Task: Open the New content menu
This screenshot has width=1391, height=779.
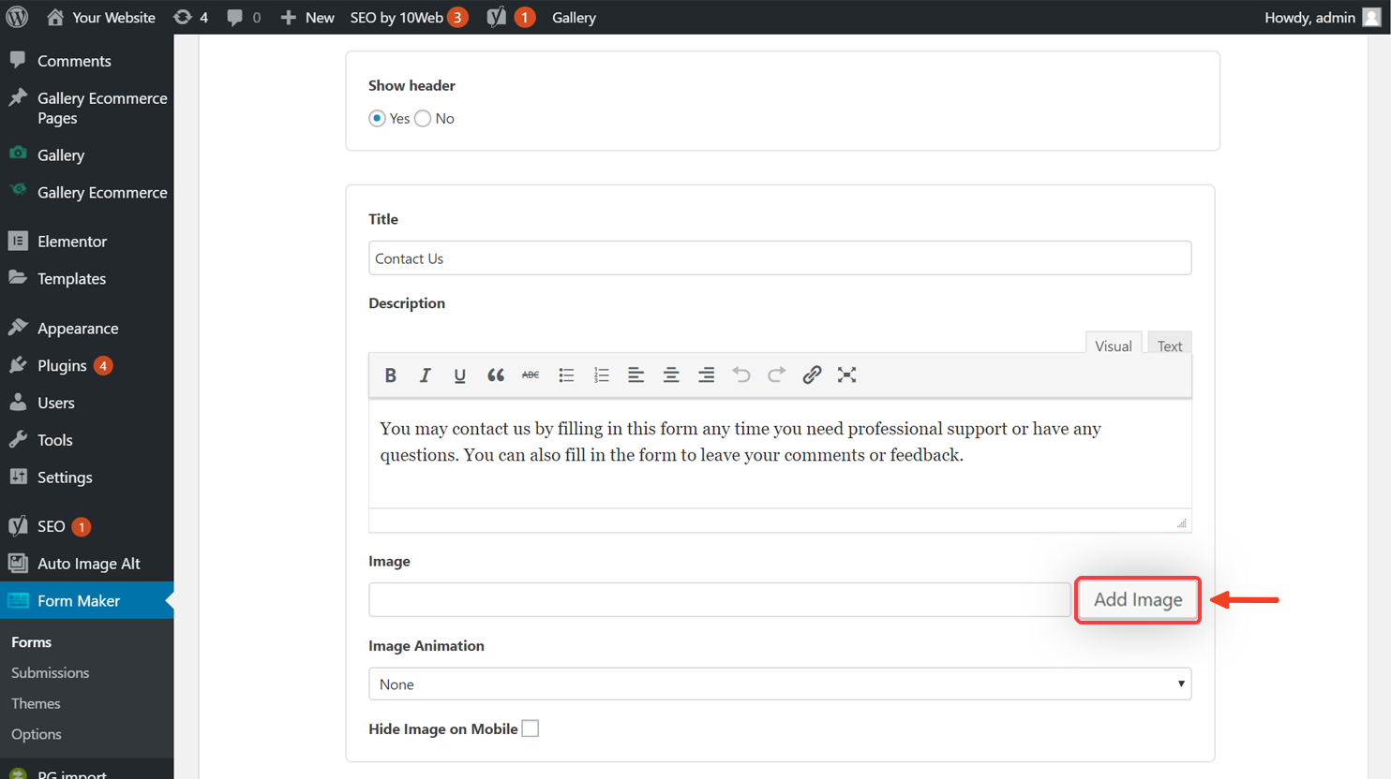Action: pos(307,17)
